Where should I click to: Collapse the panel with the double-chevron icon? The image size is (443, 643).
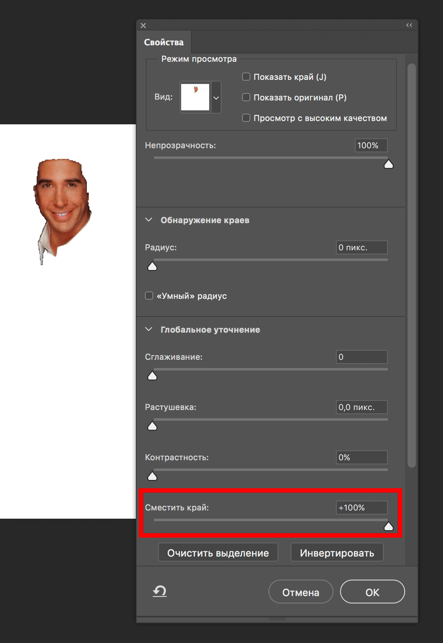(409, 25)
